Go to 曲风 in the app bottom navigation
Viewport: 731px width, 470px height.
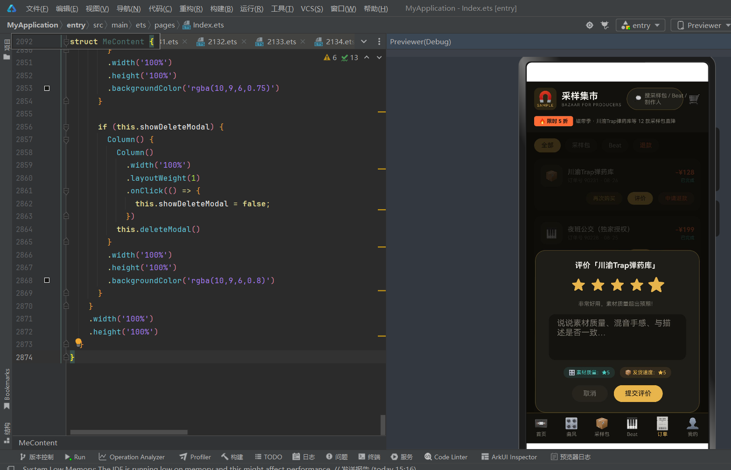571,427
